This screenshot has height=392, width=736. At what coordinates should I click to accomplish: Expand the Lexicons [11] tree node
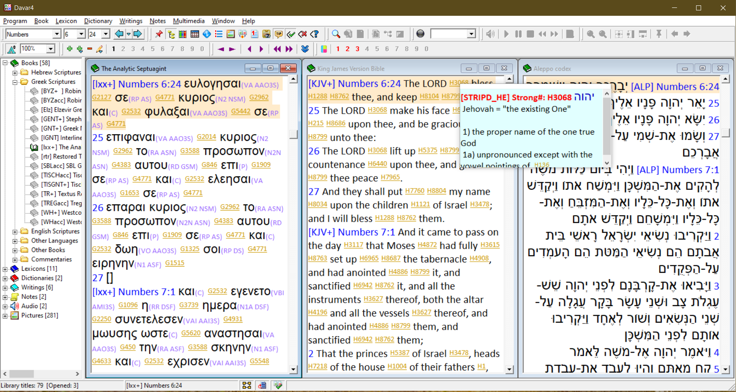point(5,269)
